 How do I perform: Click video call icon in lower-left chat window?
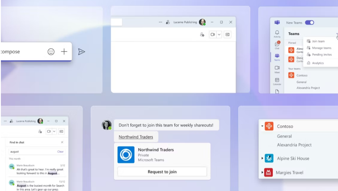(x=49, y=131)
